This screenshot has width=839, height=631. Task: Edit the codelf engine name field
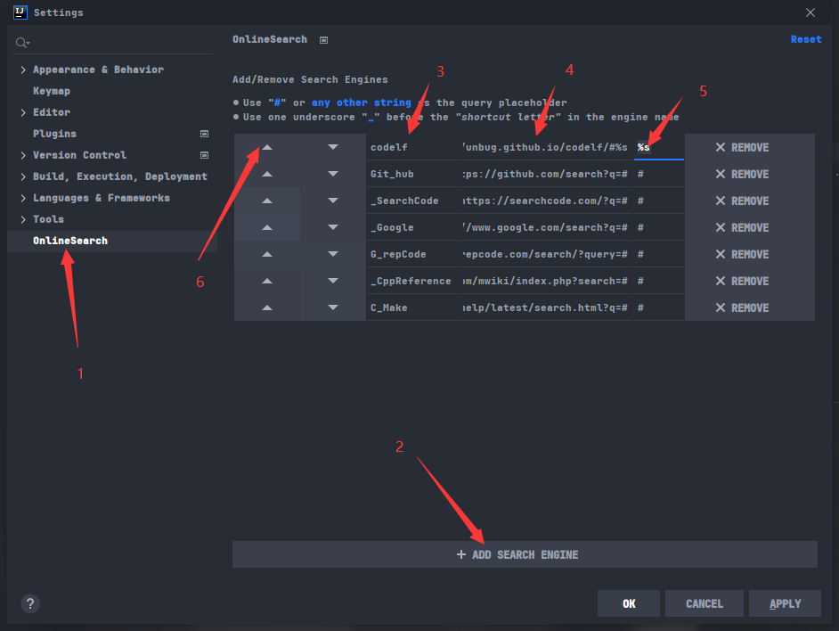[411, 147]
